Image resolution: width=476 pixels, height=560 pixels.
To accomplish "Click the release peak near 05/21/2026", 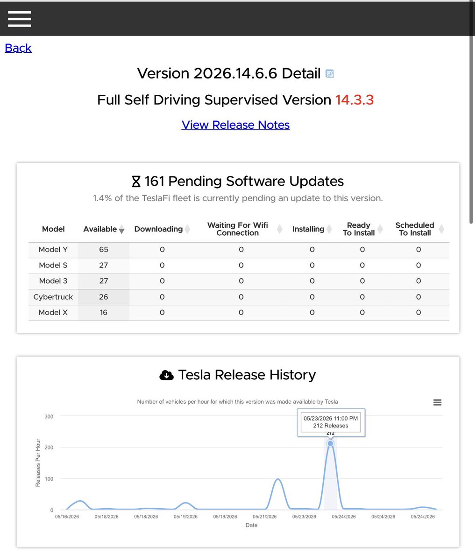I will 278,479.
